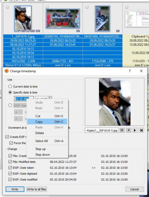Click the EXIF badge under 1__IGP1619-3.jpg thumbnail
Image resolution: width=149 pixels, height=197 pixels.
[38, 31]
